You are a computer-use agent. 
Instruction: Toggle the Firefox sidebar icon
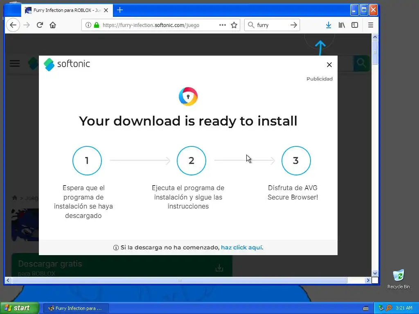click(x=355, y=25)
